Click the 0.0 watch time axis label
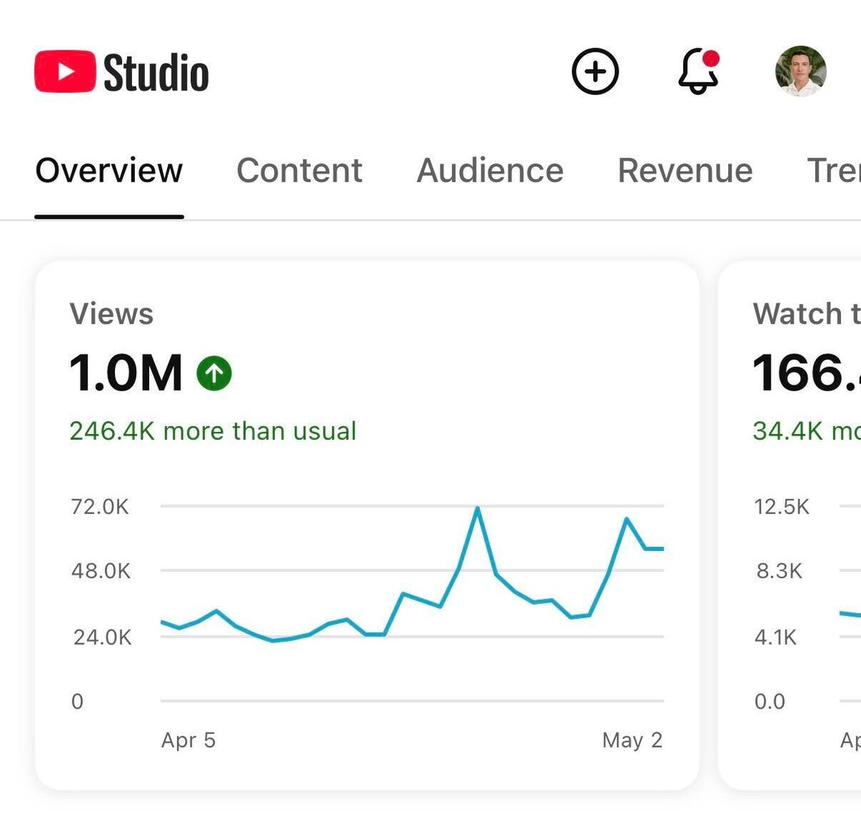 tap(770, 702)
